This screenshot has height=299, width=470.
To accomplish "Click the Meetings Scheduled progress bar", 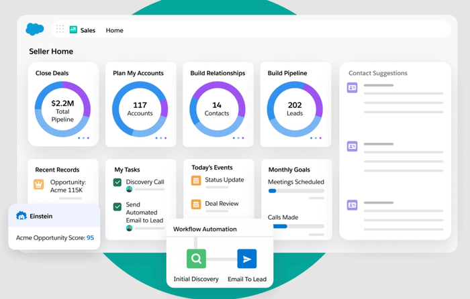I will point(296,191).
